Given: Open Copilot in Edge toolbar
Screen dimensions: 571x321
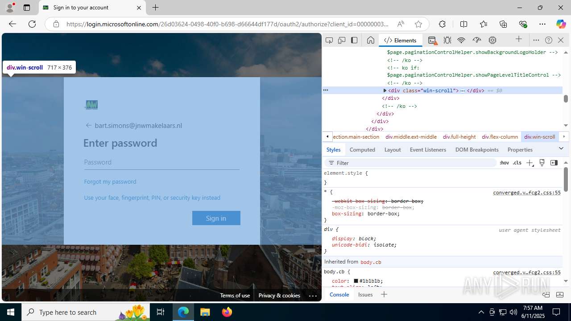Looking at the screenshot, I should click(x=561, y=24).
